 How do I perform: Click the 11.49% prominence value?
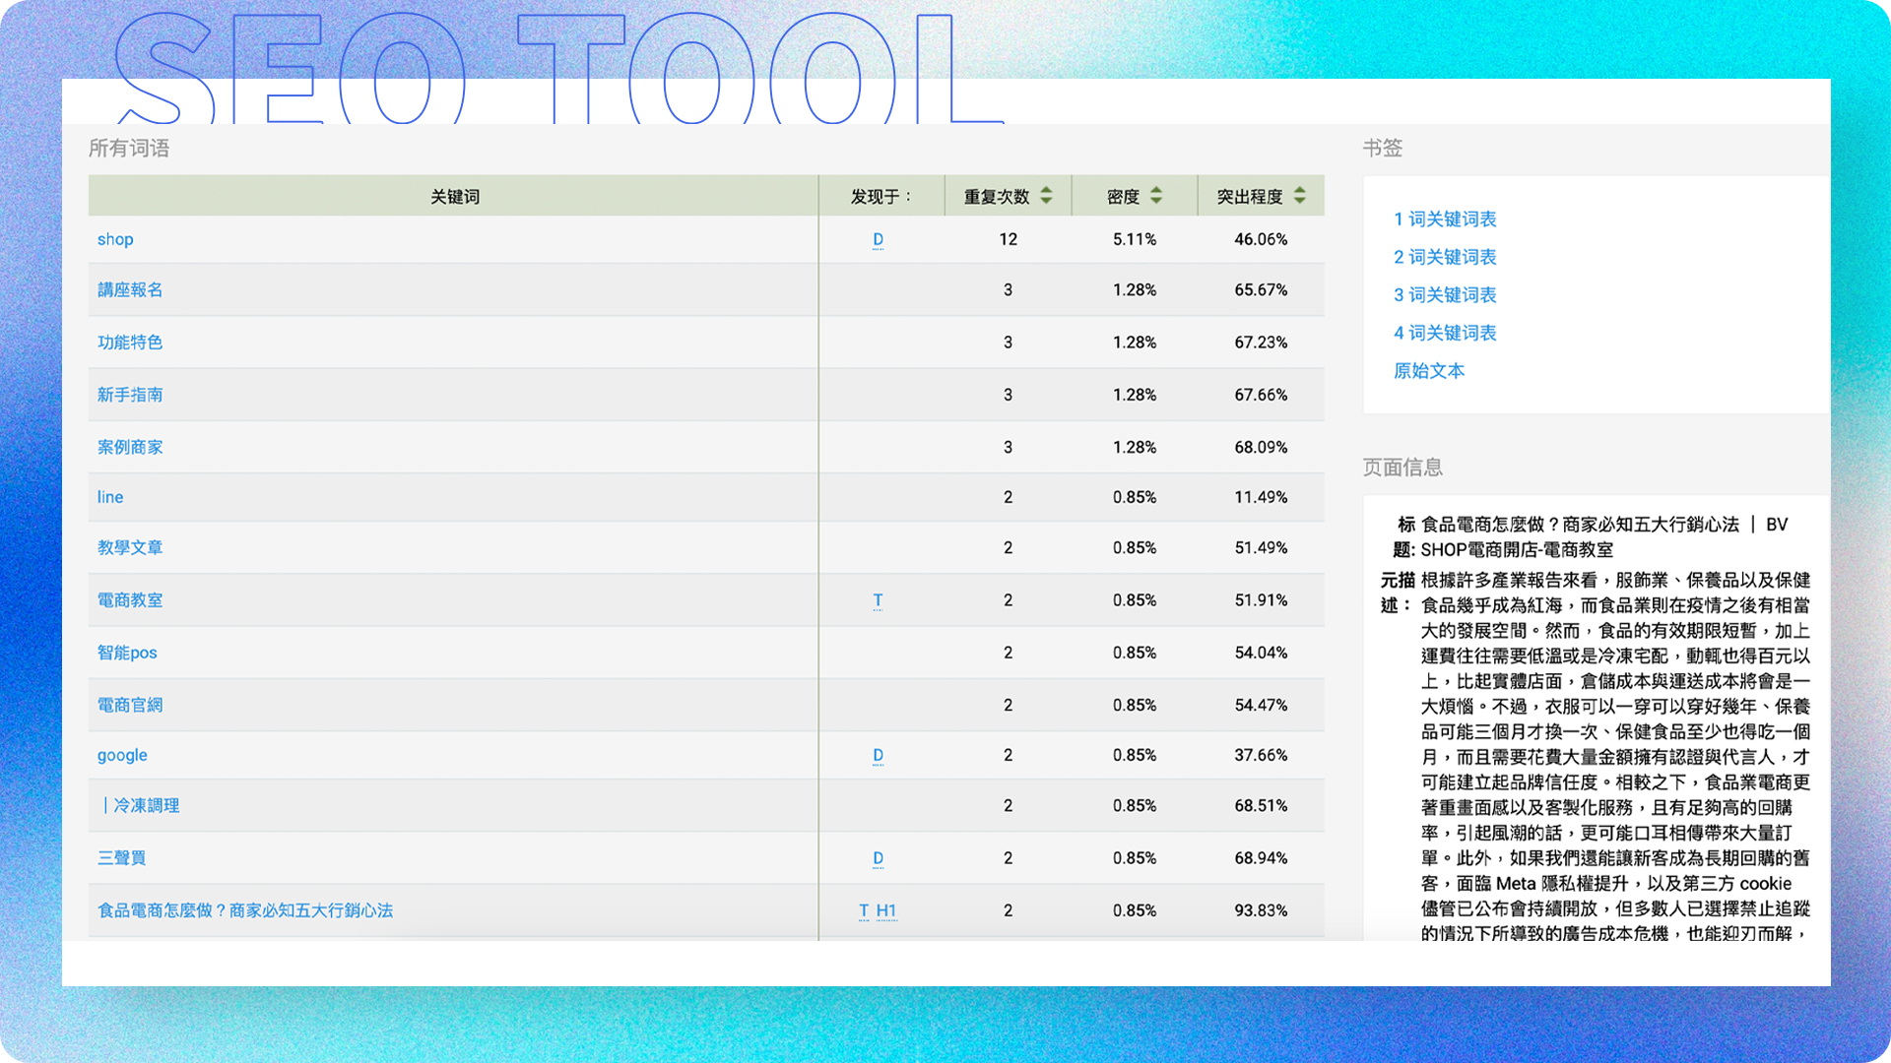tap(1261, 497)
